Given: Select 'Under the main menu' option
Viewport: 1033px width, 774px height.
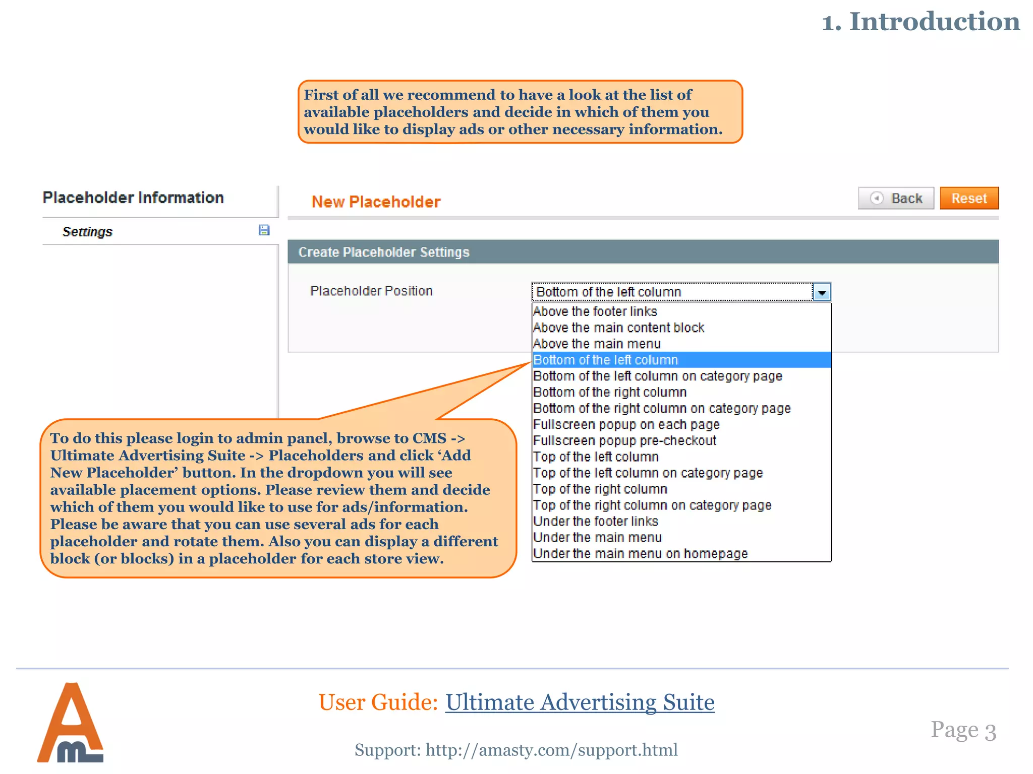Looking at the screenshot, I should tap(682, 537).
